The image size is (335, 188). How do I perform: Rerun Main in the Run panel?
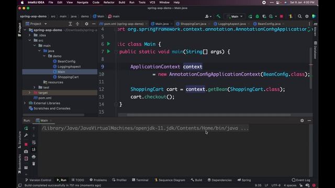pos(26,128)
